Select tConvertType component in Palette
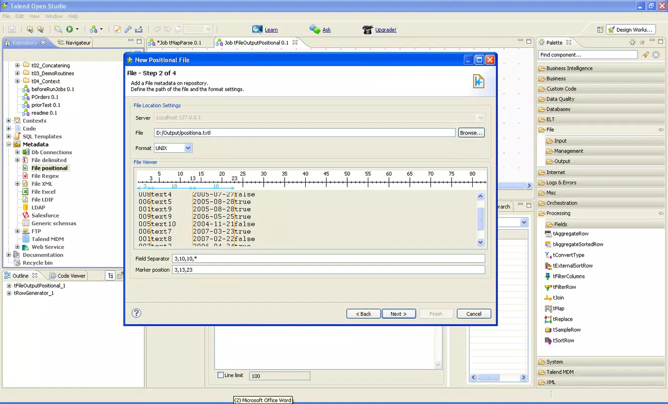Screen dimensions: 668x404 (565, 255)
